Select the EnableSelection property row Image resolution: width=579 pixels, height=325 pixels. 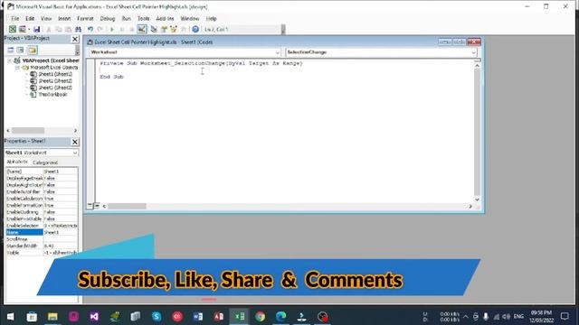(42, 226)
